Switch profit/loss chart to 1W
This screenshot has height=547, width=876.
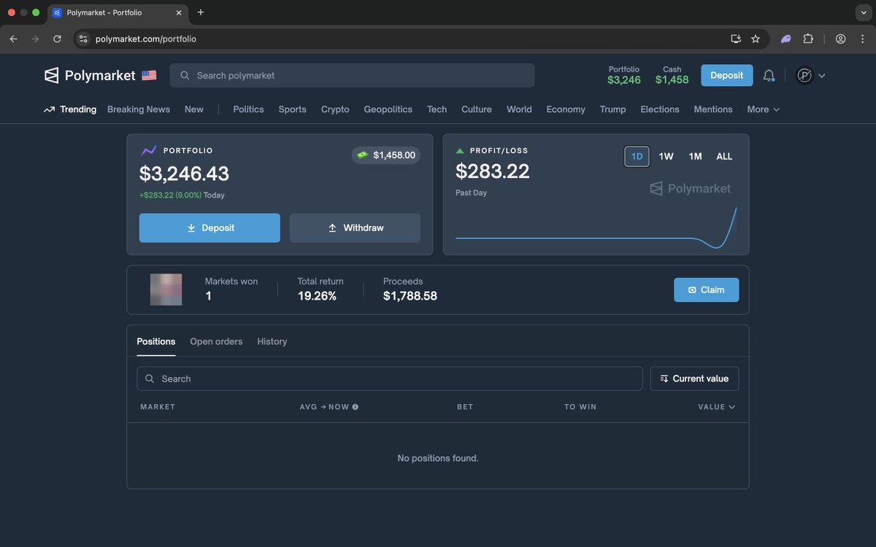pyautogui.click(x=665, y=156)
